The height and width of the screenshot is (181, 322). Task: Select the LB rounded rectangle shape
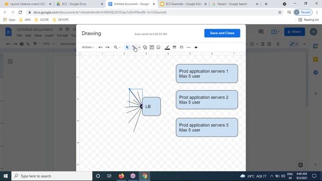coord(151,107)
